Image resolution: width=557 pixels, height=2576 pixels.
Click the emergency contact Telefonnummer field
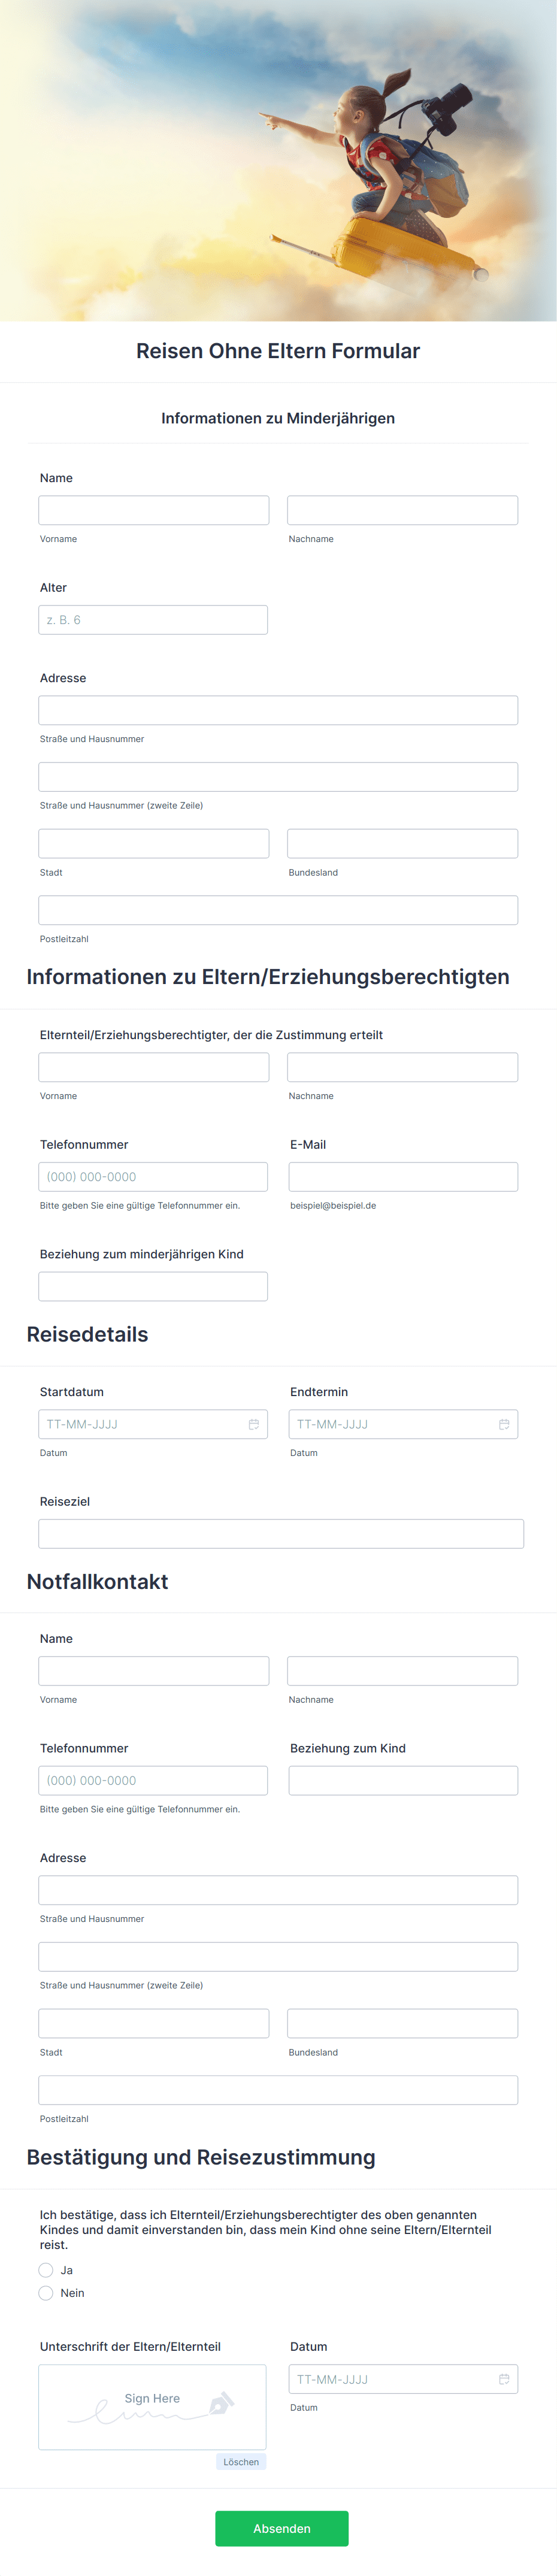point(153,1781)
